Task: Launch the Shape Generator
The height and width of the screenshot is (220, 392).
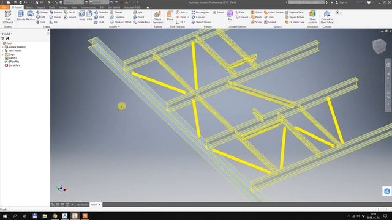Action: click(158, 17)
